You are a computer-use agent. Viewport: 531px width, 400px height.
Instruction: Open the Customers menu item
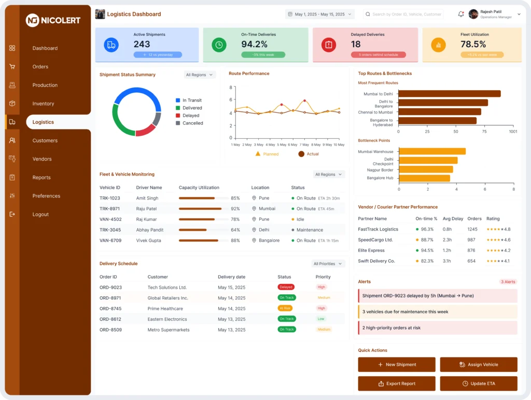(x=45, y=140)
